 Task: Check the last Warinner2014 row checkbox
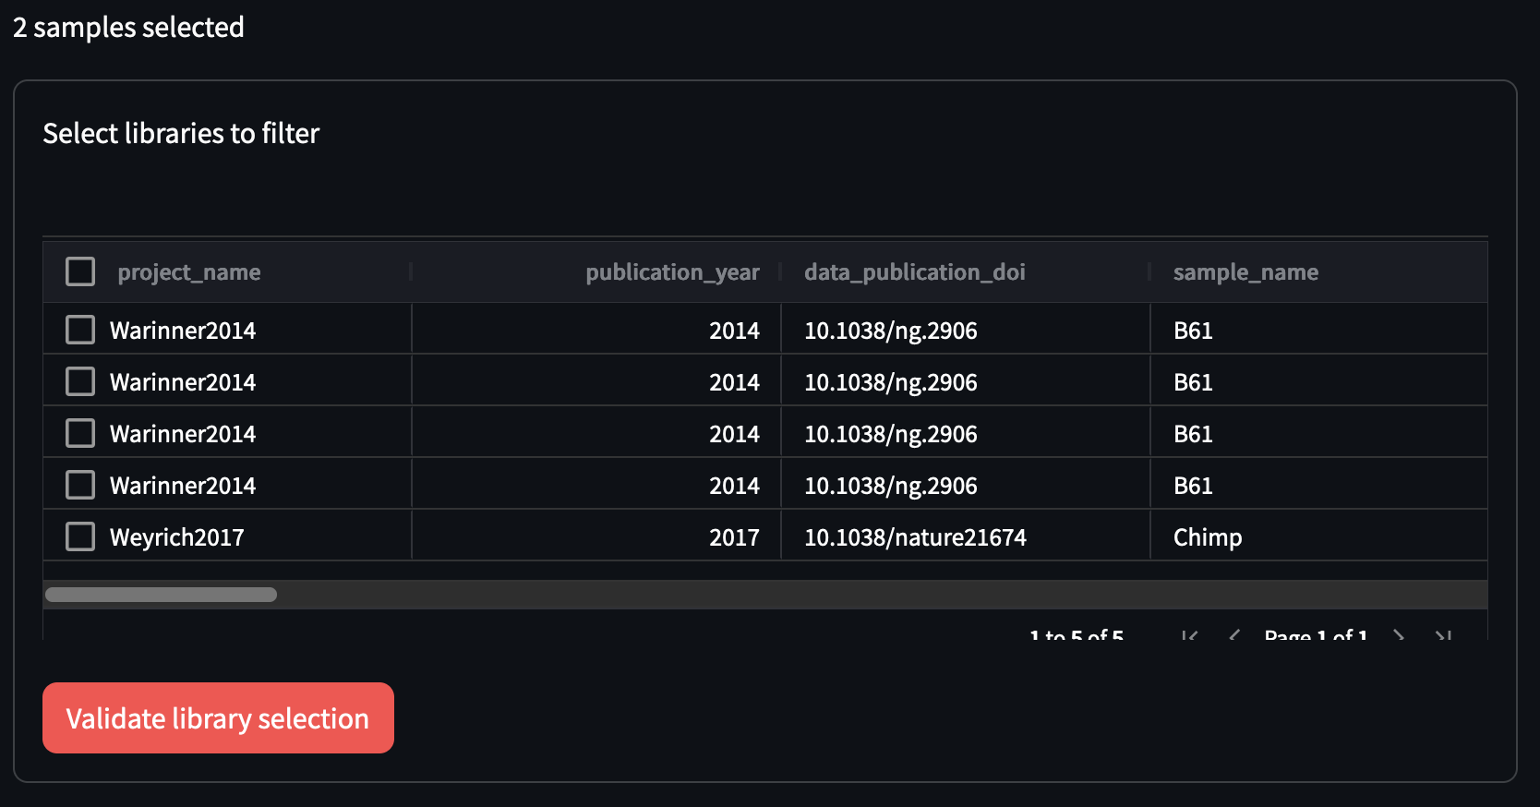pos(80,485)
